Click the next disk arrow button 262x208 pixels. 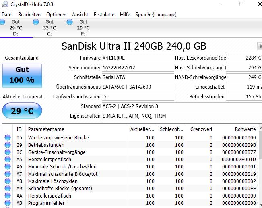click(260, 46)
